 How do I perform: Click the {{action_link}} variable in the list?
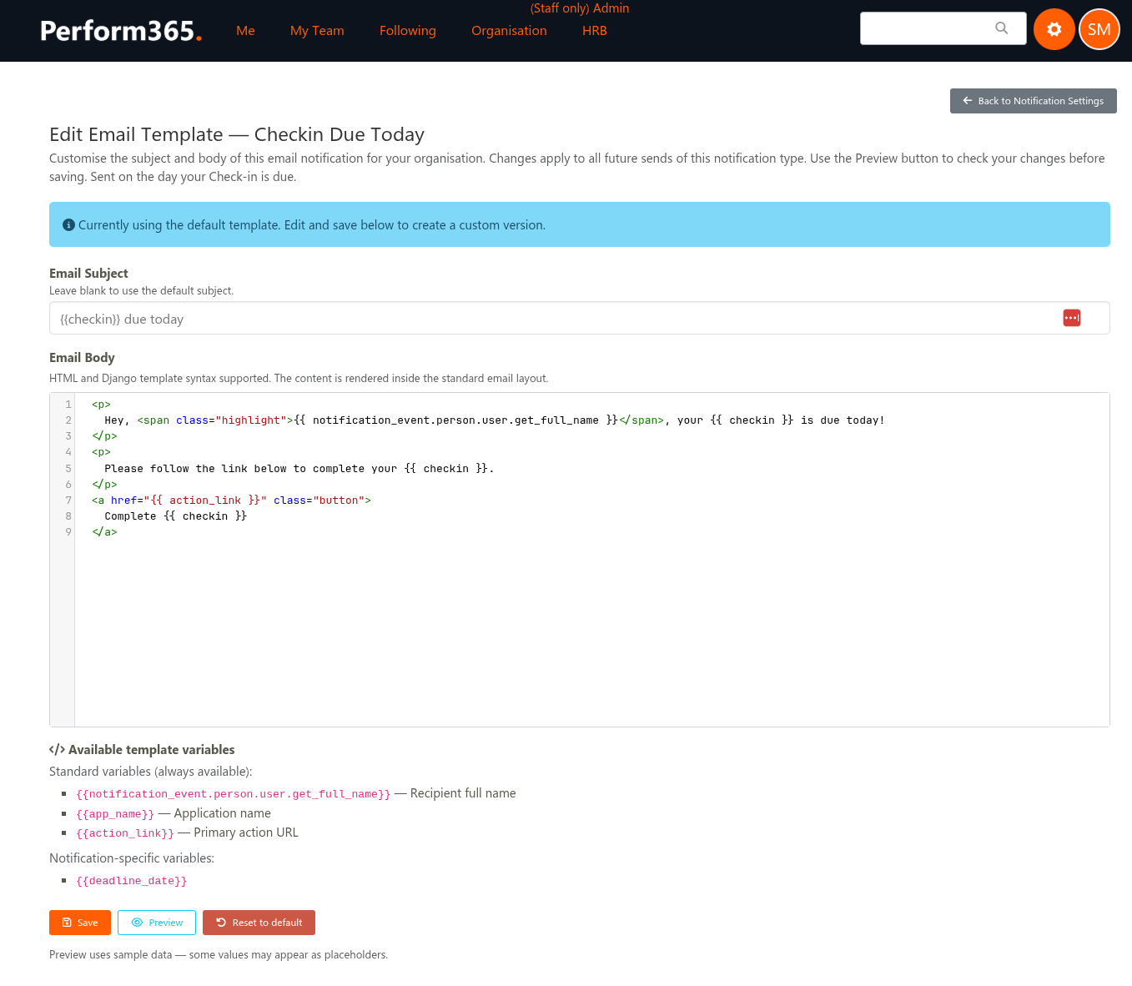(x=125, y=833)
